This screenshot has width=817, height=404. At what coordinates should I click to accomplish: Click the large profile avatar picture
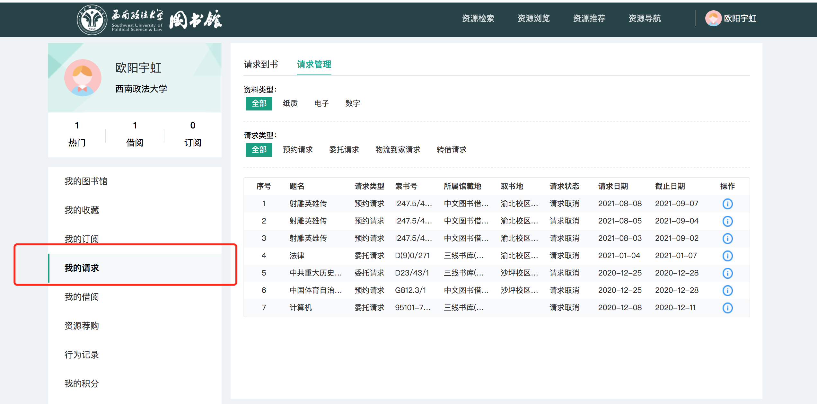[83, 78]
